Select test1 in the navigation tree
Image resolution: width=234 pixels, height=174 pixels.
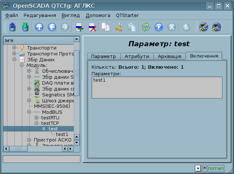click(62, 134)
